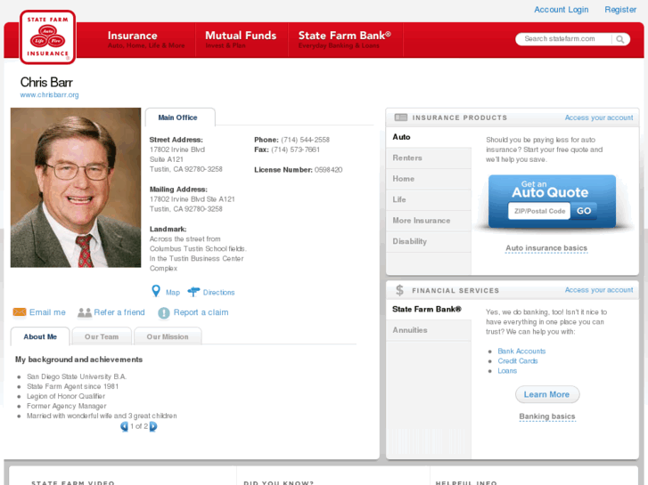The width and height of the screenshot is (648, 485).
Task: Open Credit Cards link
Action: pos(517,360)
